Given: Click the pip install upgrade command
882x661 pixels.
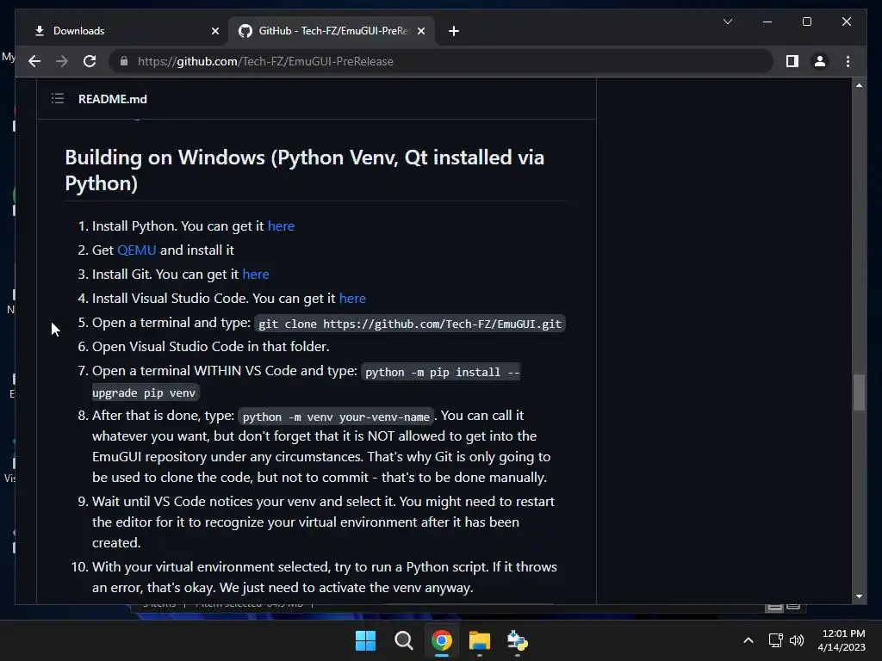Looking at the screenshot, I should (442, 372).
